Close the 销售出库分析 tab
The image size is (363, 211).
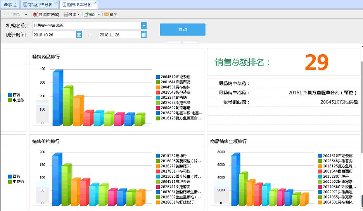(95, 3)
